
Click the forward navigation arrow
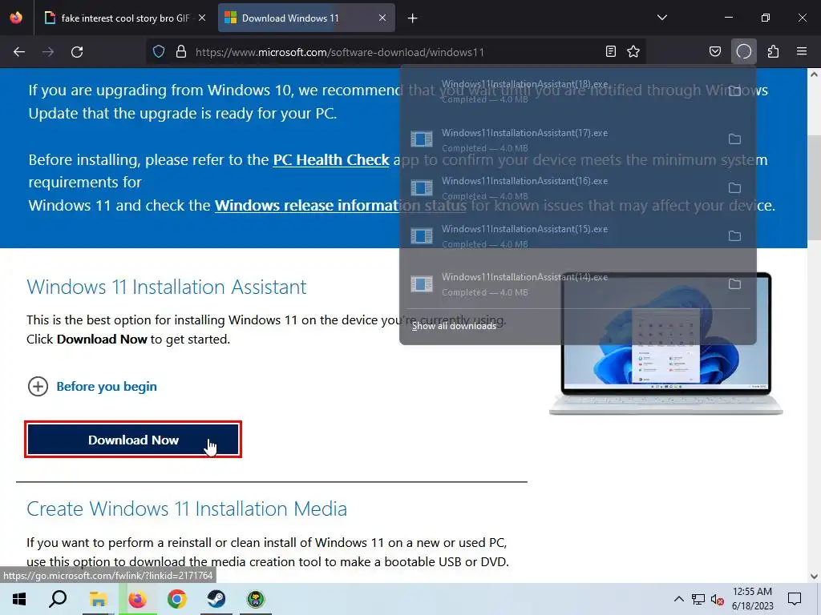(48, 52)
